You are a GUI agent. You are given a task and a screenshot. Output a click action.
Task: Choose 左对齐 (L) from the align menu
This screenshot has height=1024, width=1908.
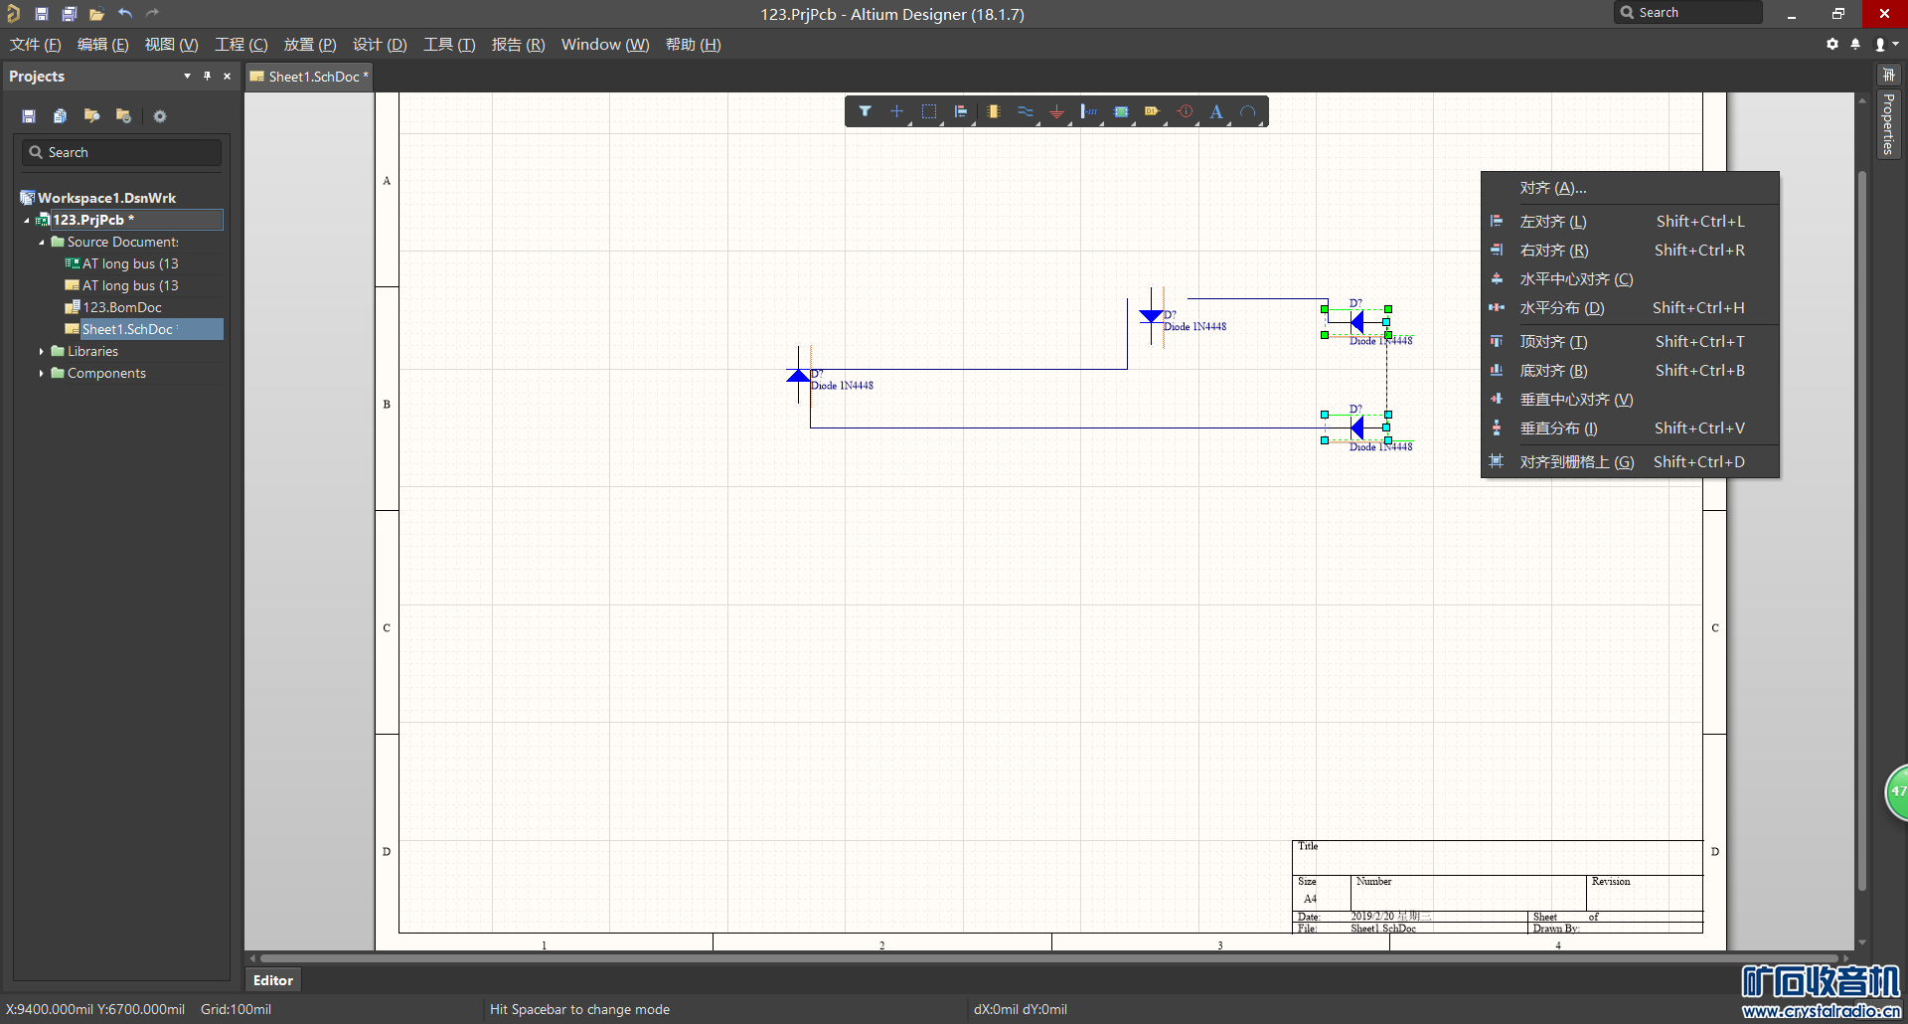(1553, 222)
